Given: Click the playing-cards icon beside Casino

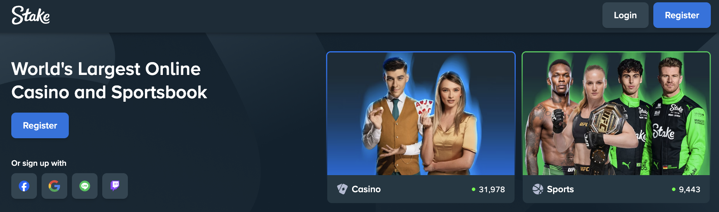Looking at the screenshot, I should pos(342,189).
